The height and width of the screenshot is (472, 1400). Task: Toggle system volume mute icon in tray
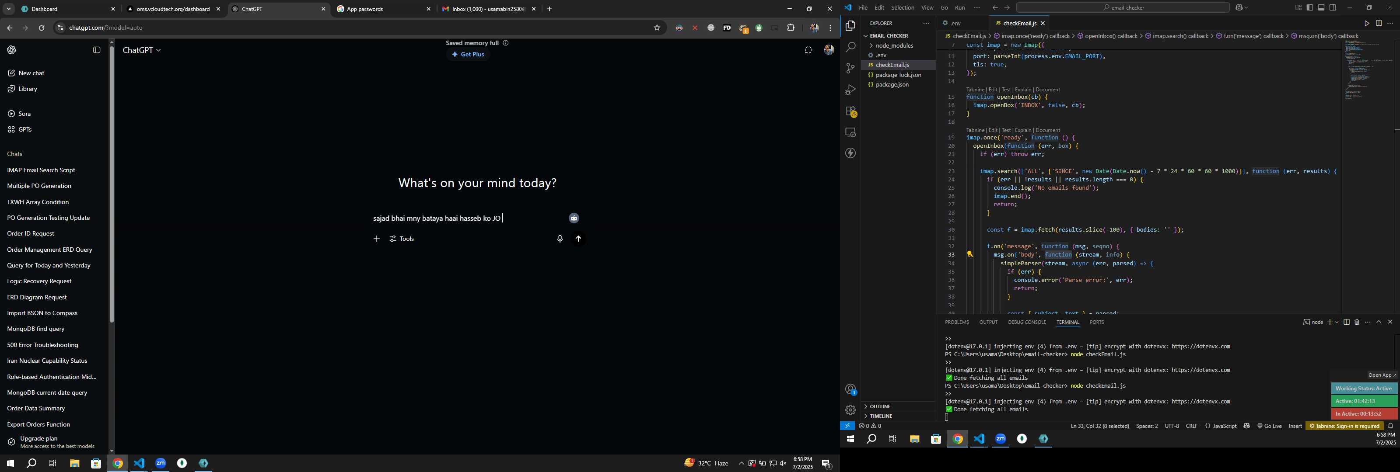783,463
